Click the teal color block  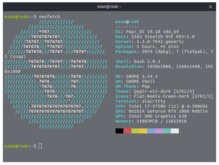pos(167,131)
